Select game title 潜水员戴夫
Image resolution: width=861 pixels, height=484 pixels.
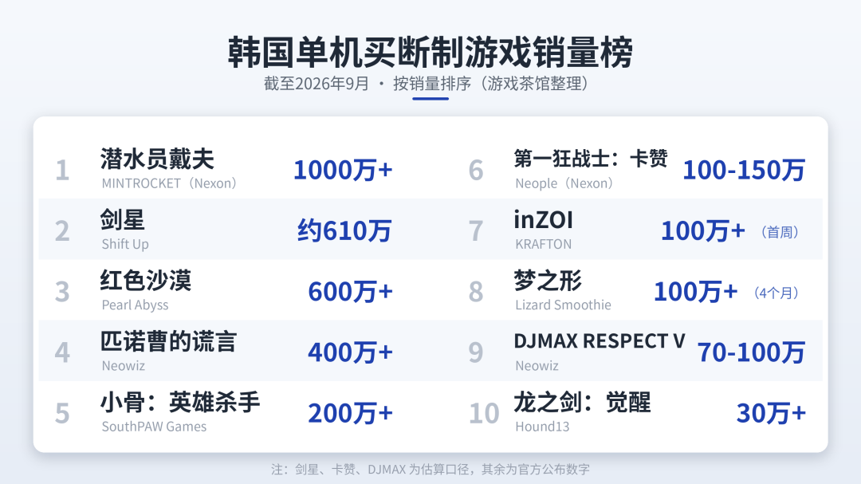tap(157, 159)
